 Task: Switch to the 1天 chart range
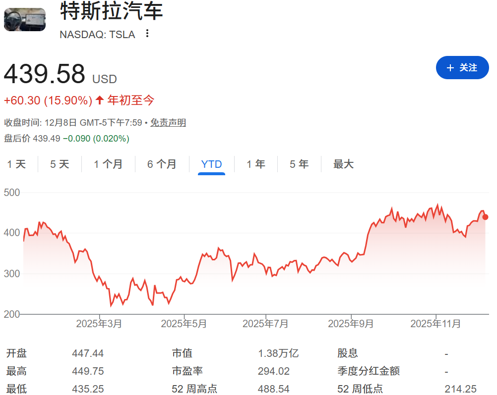click(17, 164)
